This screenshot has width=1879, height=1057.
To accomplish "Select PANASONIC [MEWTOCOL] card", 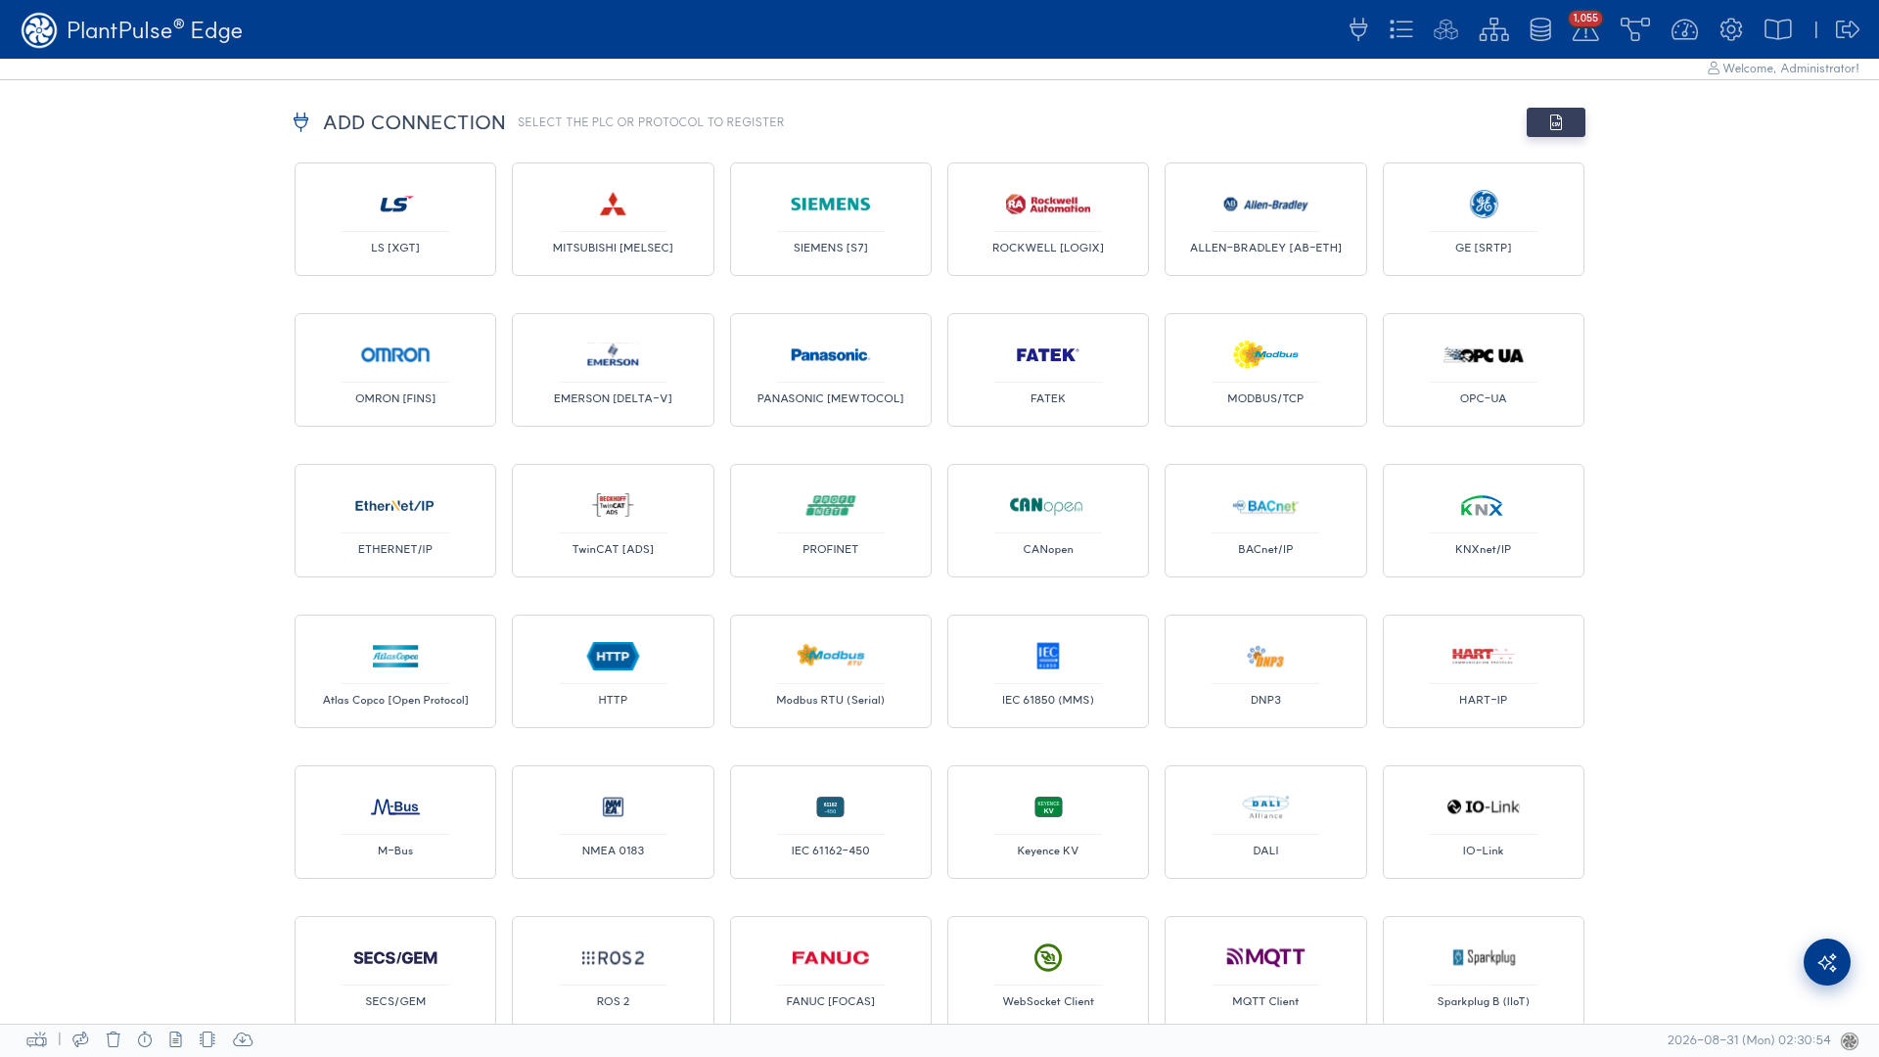I will click(831, 370).
